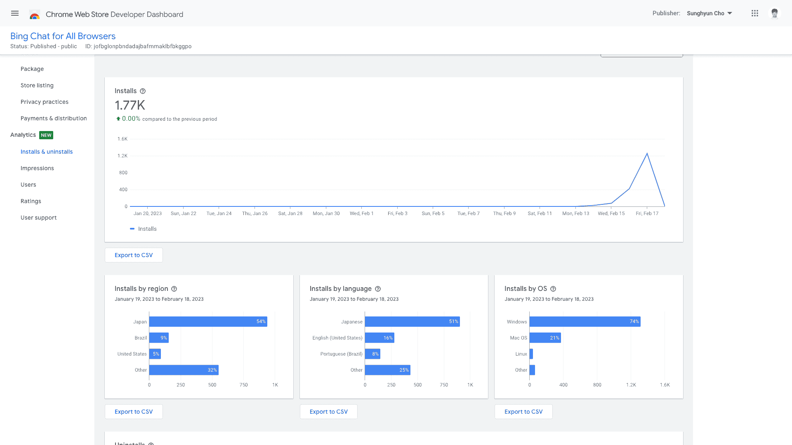Open the Privacy practices section
Screen dimensions: 792x445
pos(45,102)
